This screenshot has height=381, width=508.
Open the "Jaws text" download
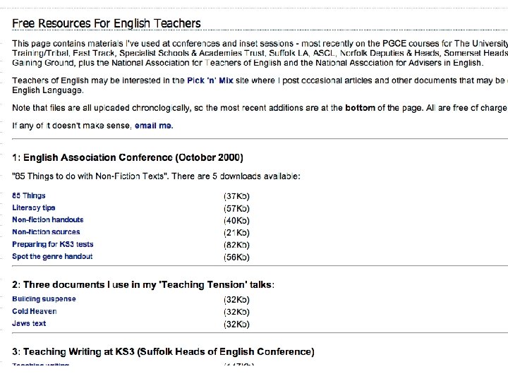click(29, 323)
